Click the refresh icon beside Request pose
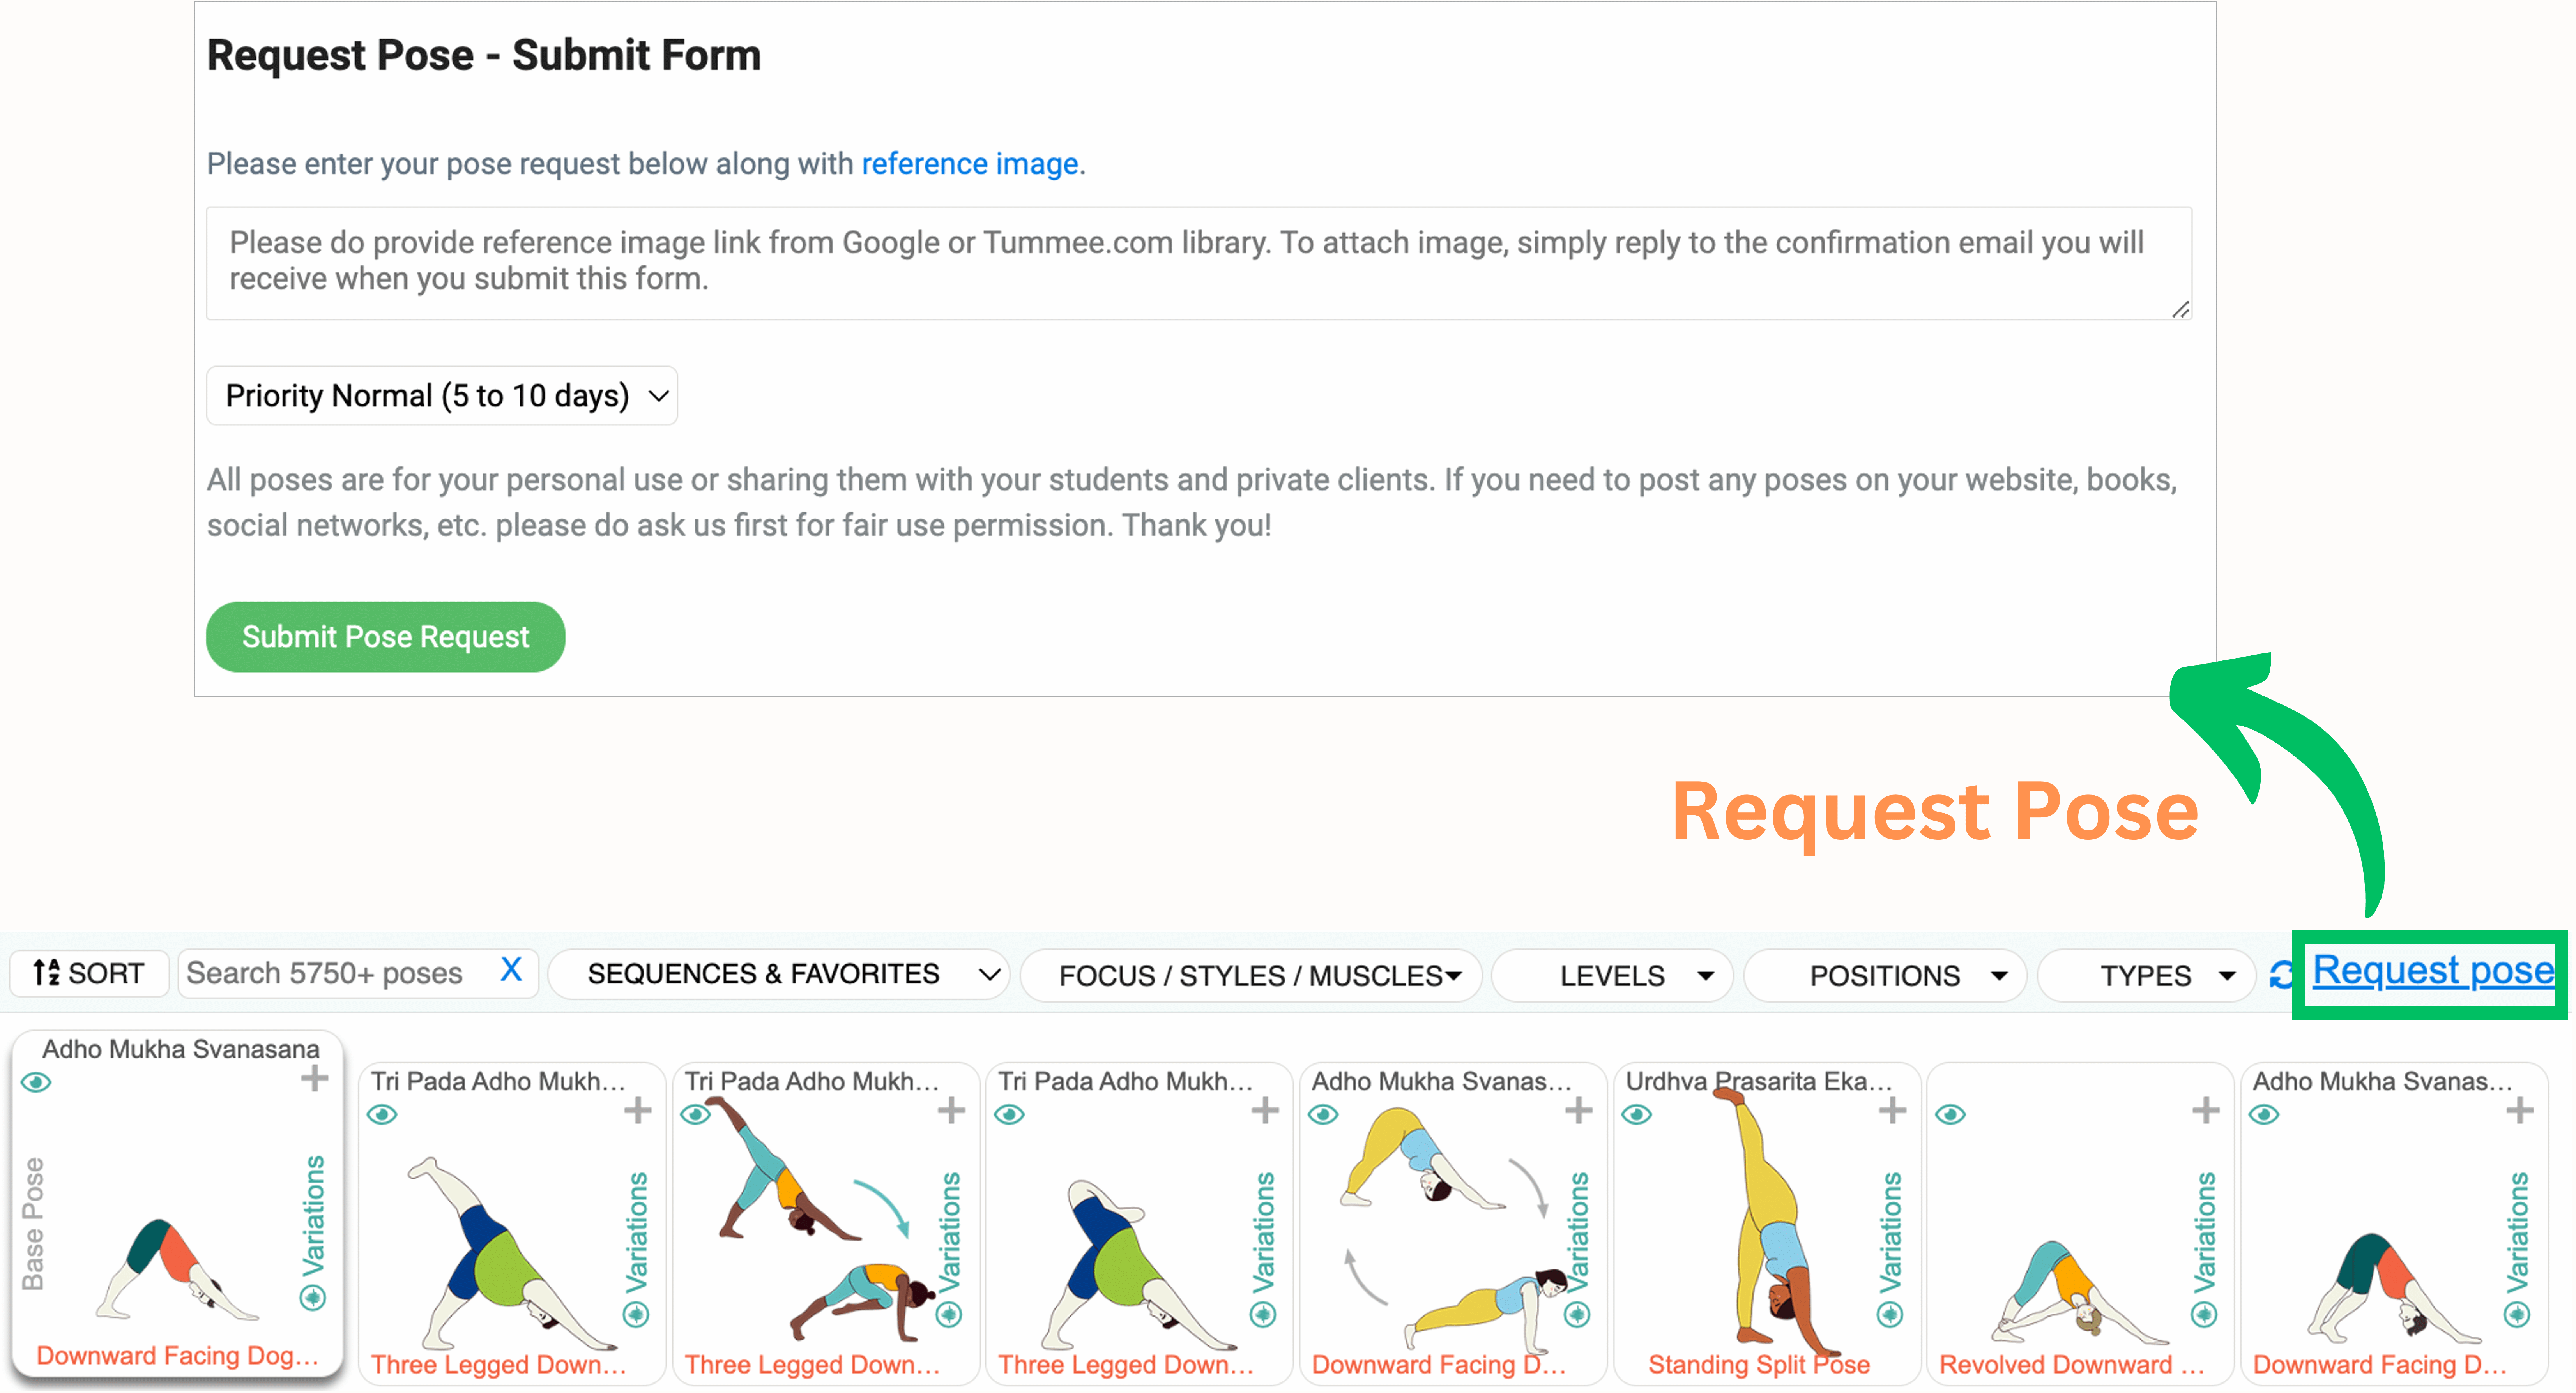The width and height of the screenshot is (2576, 1393). (x=2281, y=974)
